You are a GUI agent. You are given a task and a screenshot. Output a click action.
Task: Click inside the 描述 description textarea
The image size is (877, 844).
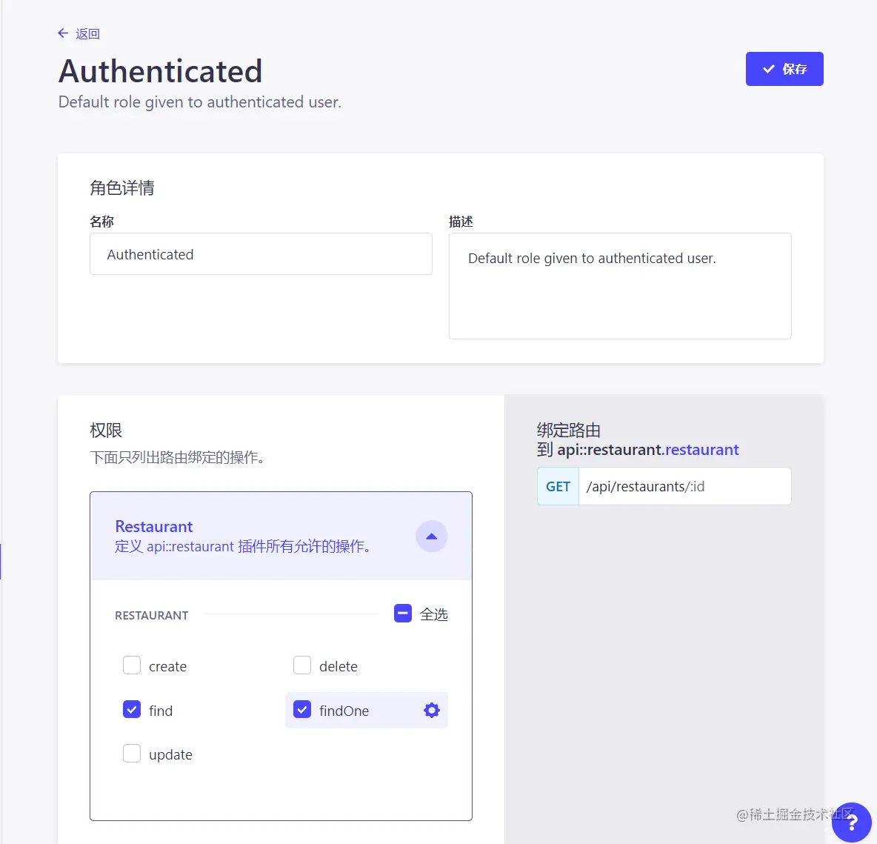pos(620,286)
